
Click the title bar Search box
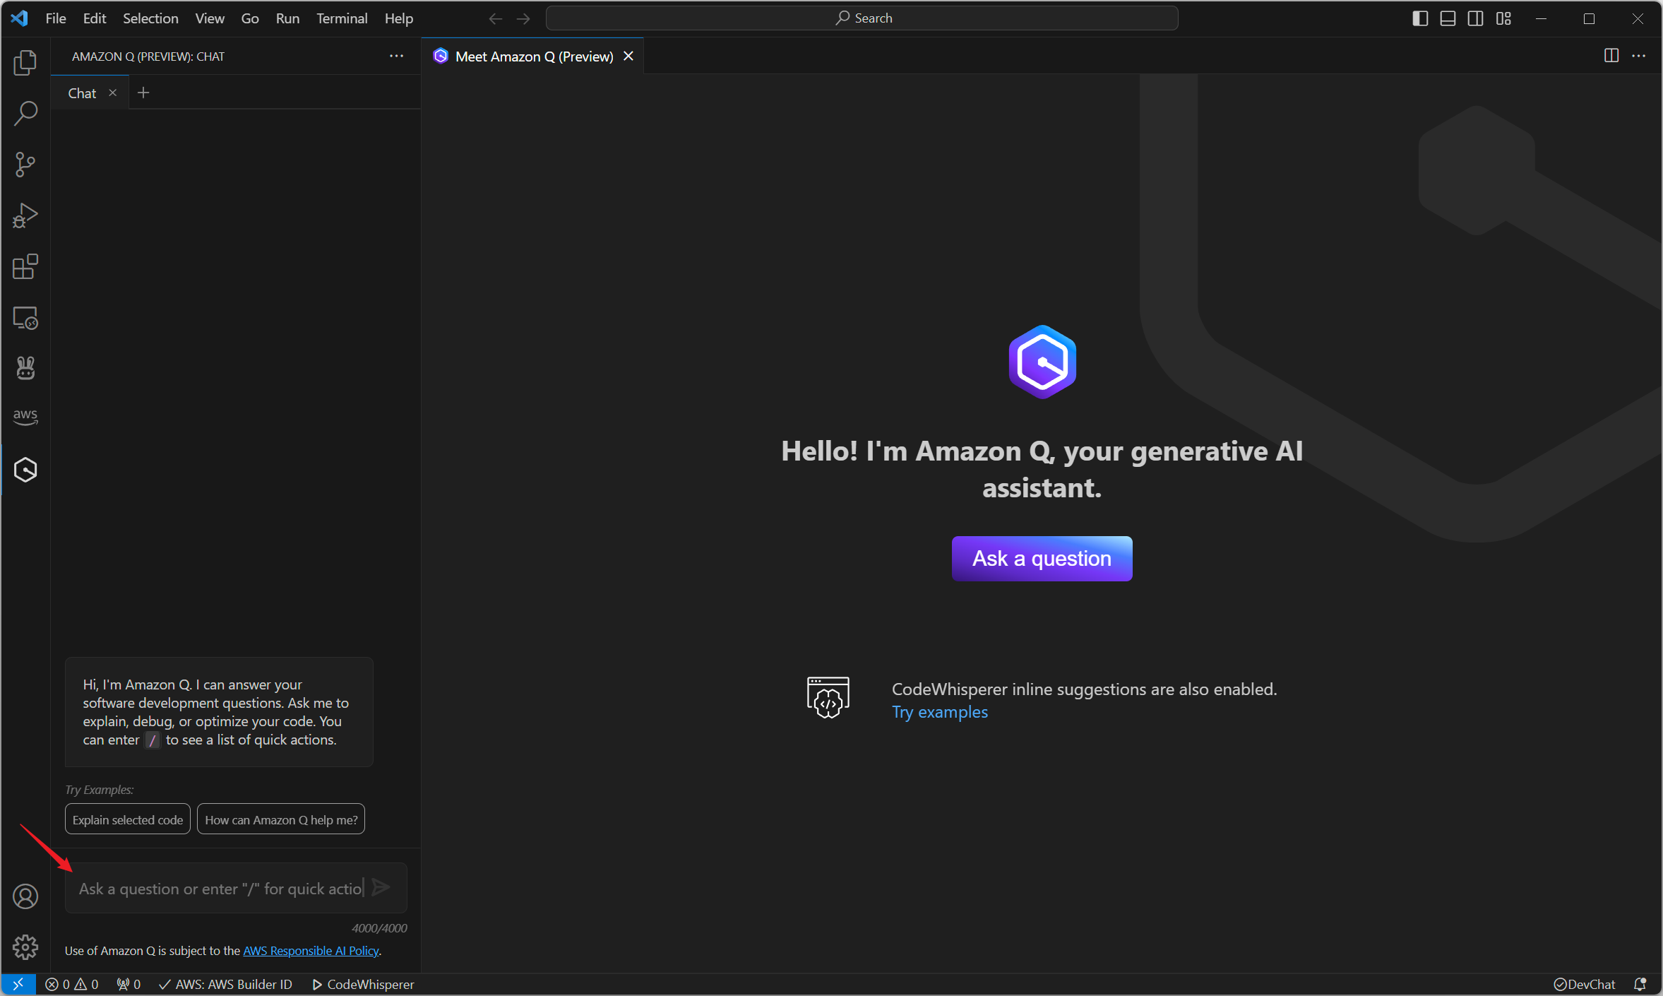862,18
